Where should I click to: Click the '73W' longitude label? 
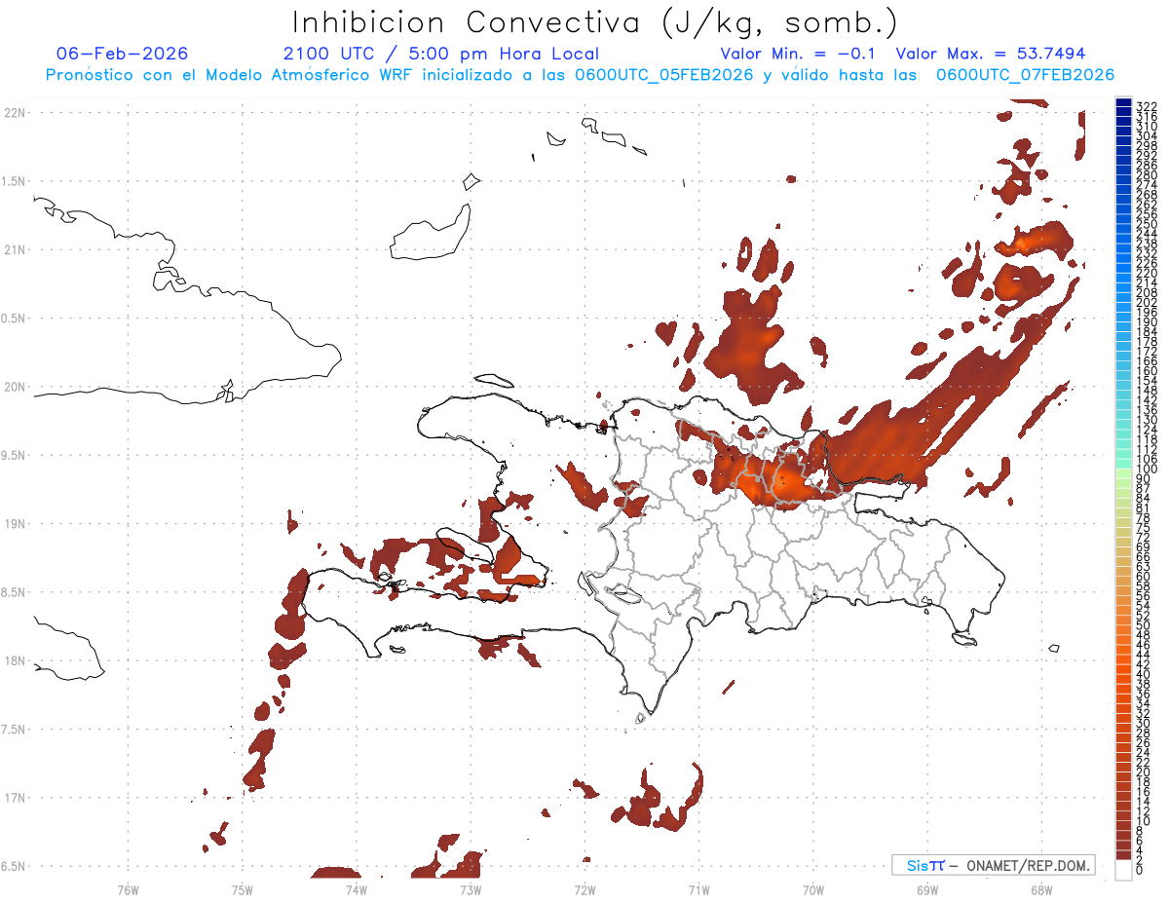[x=471, y=888]
